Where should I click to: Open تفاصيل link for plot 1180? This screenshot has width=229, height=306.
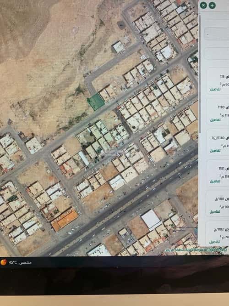pos(215,120)
